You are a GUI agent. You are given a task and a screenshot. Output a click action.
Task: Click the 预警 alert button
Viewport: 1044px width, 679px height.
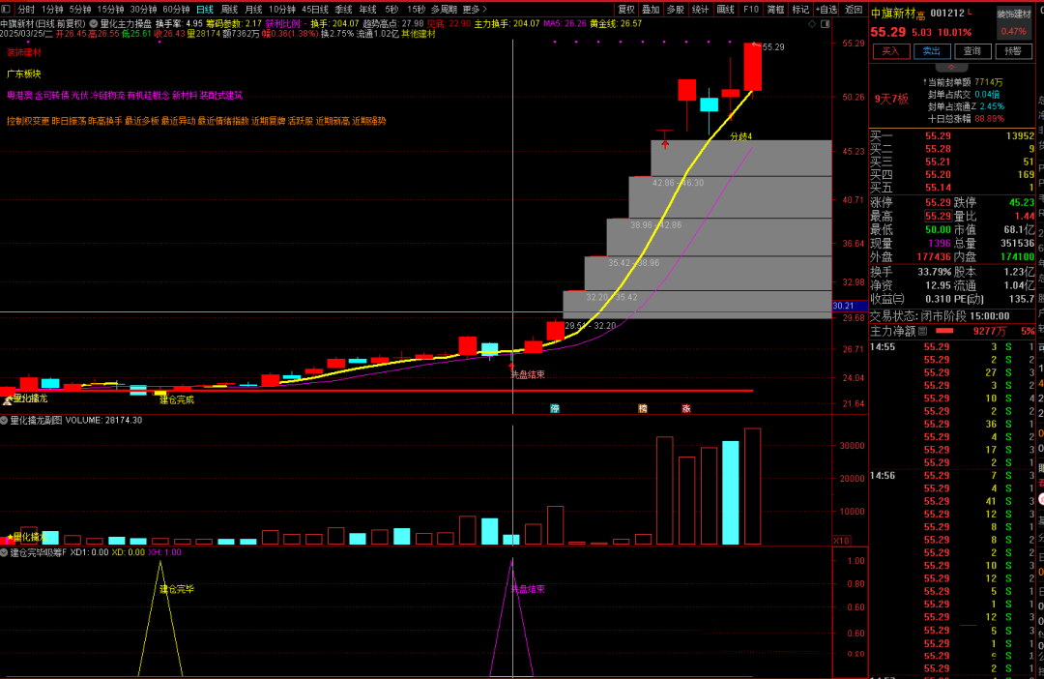(x=1013, y=50)
